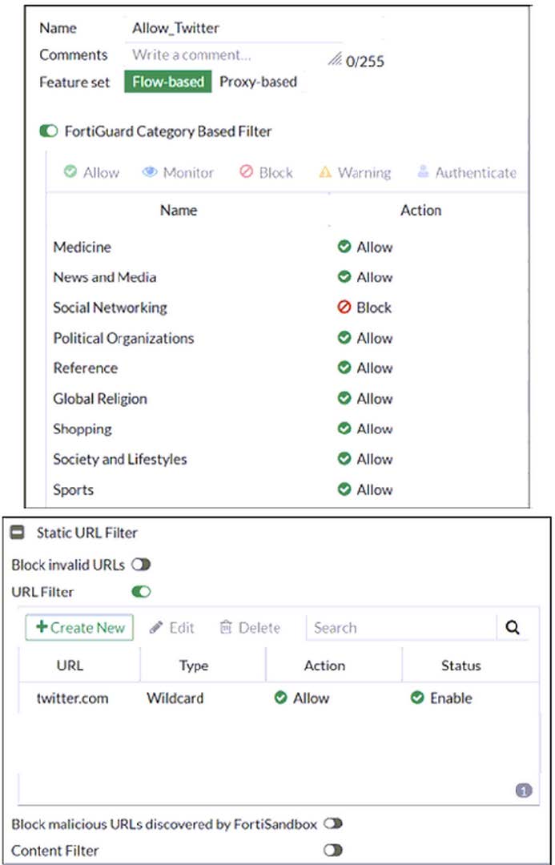This screenshot has width=555, height=865.
Task: Click the Social Networking block icon
Action: tap(344, 308)
